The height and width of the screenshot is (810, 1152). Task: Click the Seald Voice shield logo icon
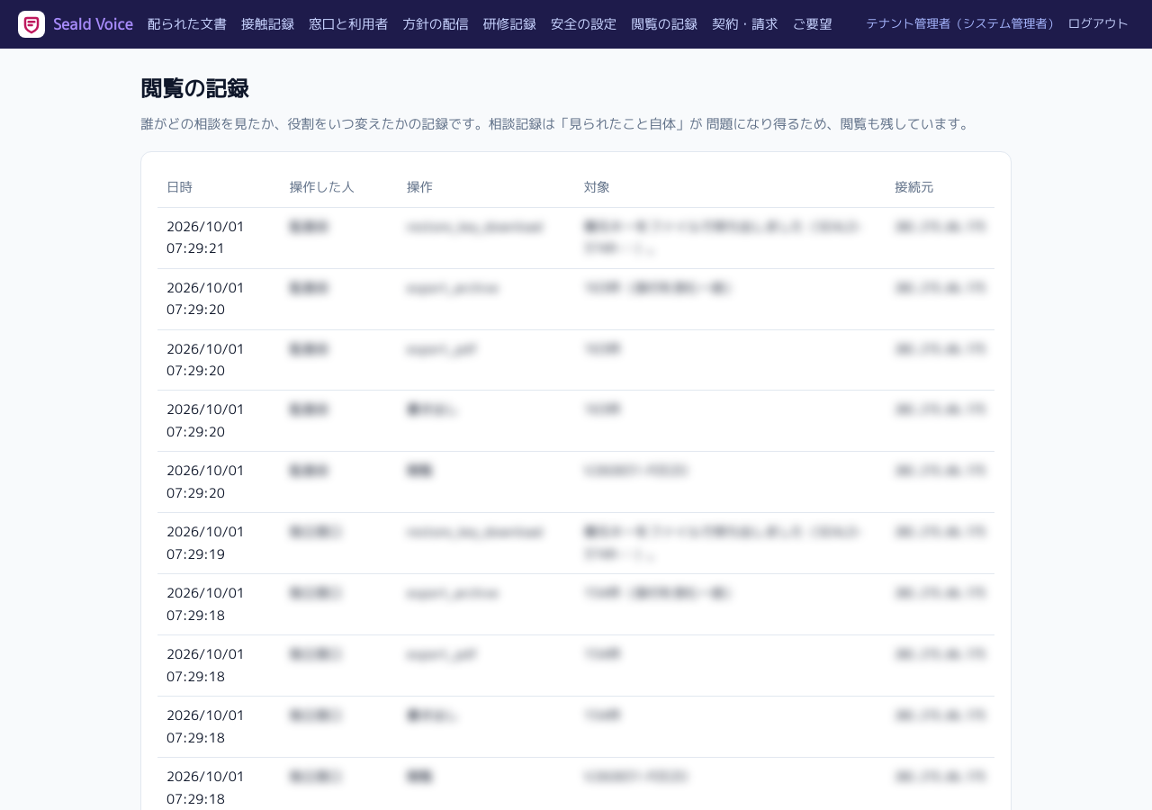pos(31,24)
